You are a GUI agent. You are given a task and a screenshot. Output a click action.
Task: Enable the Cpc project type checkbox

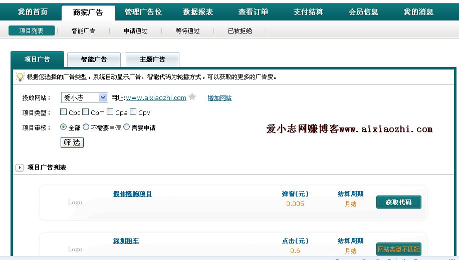click(x=64, y=112)
